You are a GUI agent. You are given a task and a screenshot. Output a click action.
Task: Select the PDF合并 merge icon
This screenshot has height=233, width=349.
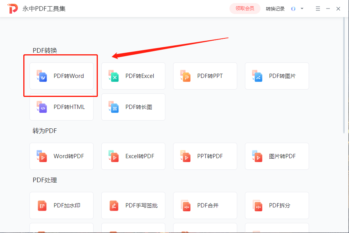[x=186, y=205]
